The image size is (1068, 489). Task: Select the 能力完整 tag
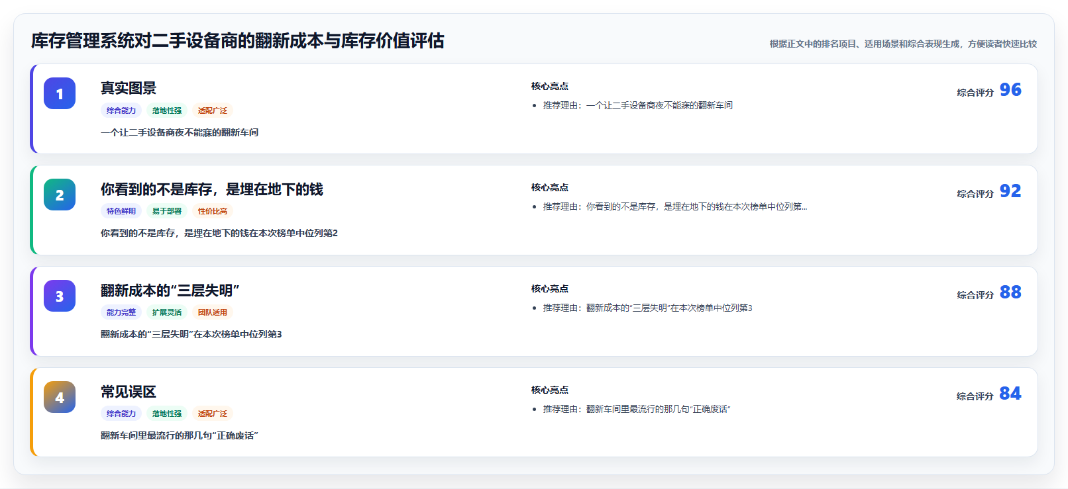click(121, 312)
